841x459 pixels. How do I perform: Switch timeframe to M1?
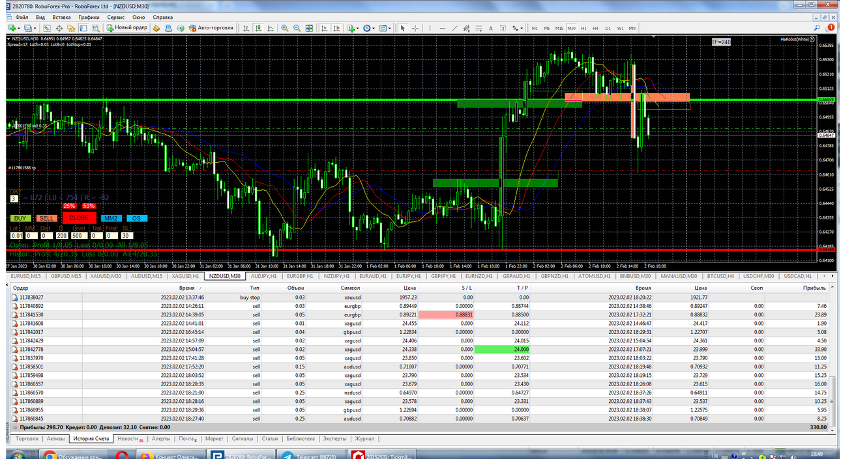[x=535, y=28]
